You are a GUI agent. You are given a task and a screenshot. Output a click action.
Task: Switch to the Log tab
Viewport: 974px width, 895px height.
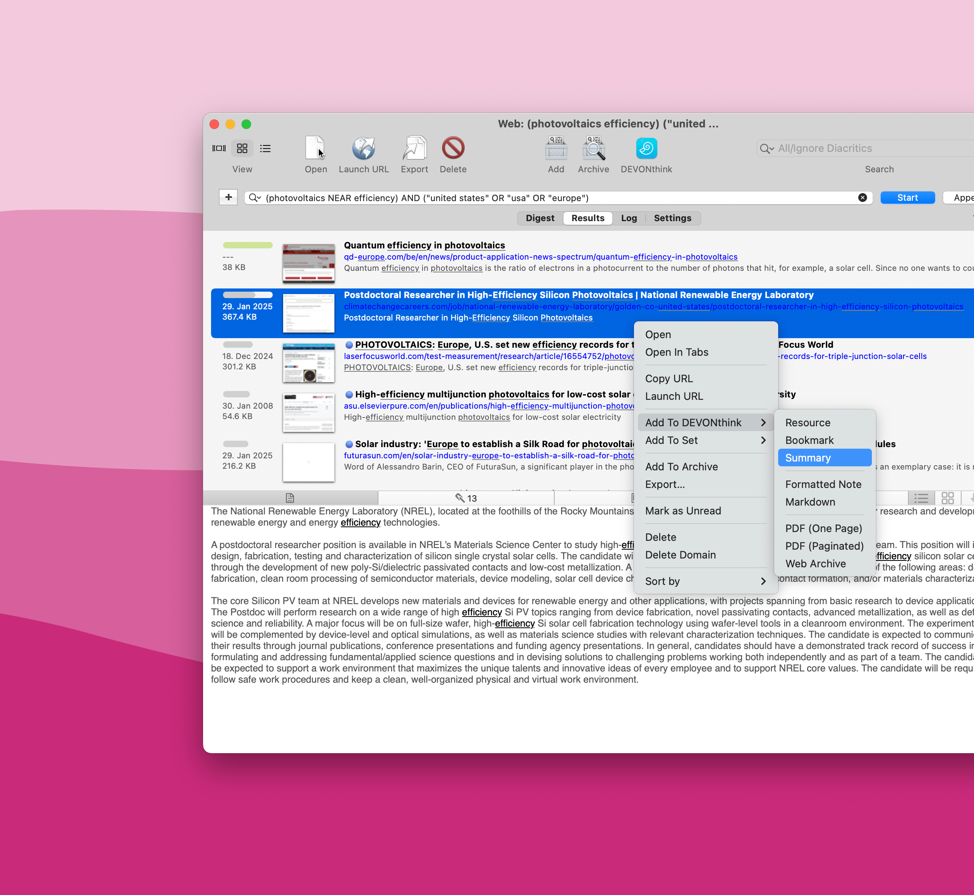[x=629, y=218]
